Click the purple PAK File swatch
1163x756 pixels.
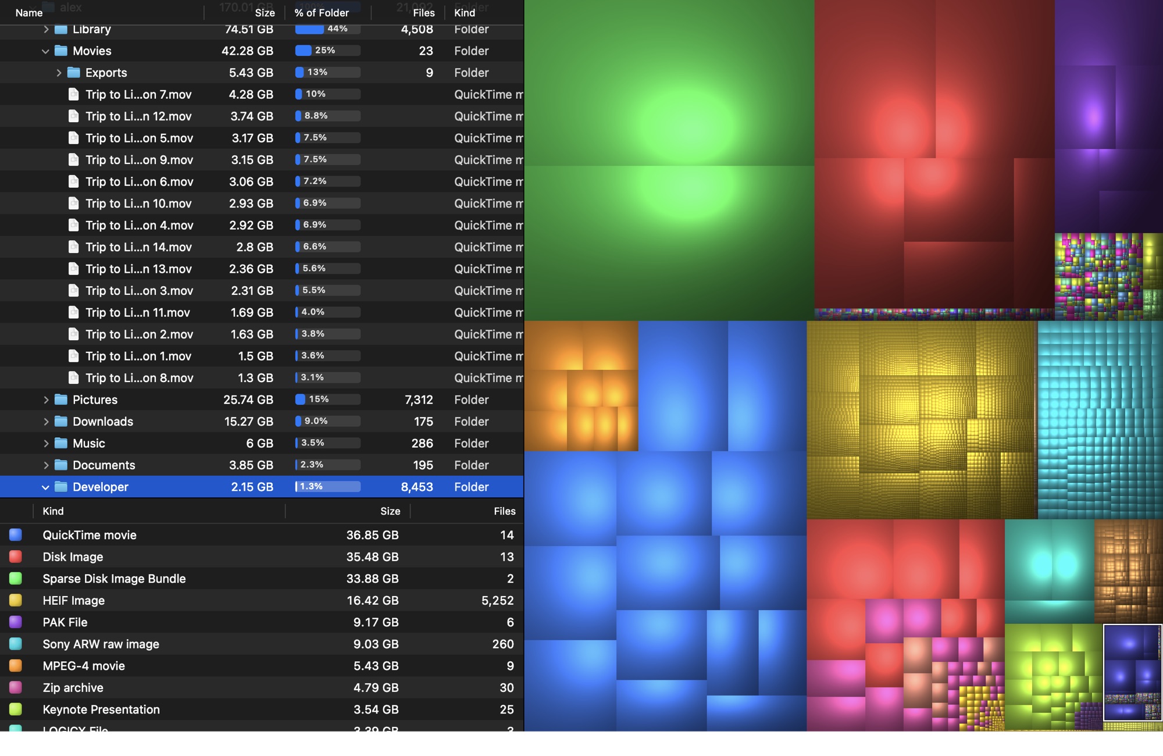coord(16,622)
